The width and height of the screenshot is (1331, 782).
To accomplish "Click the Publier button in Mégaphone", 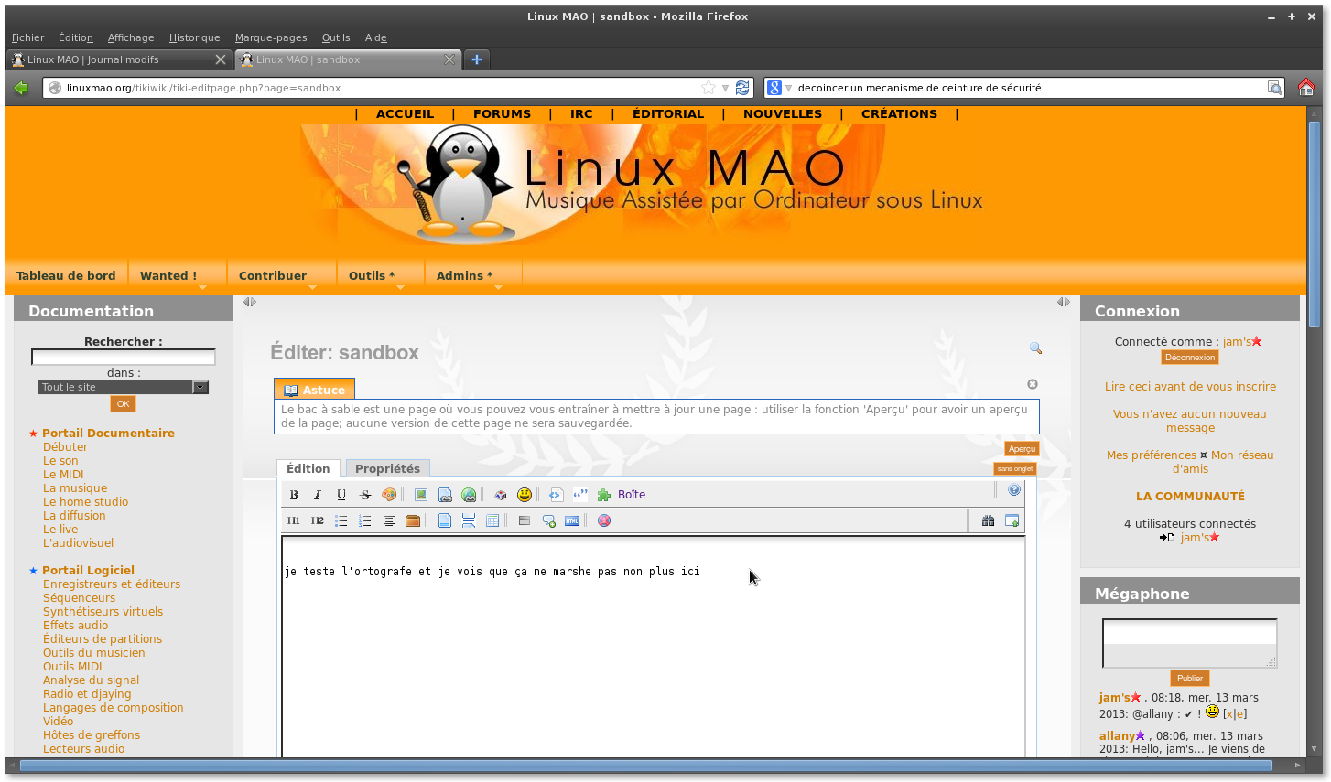I will (x=1190, y=679).
